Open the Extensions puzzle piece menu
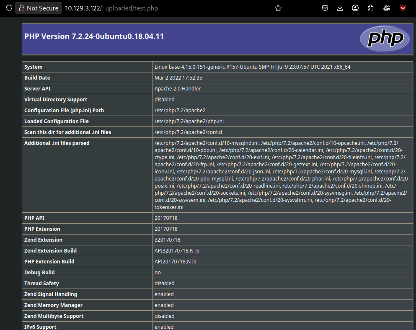This screenshot has width=416, height=330. 370,8
